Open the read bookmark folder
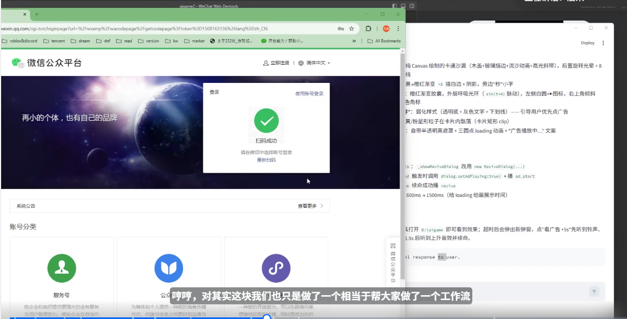This screenshot has height=319, width=627. [124, 41]
